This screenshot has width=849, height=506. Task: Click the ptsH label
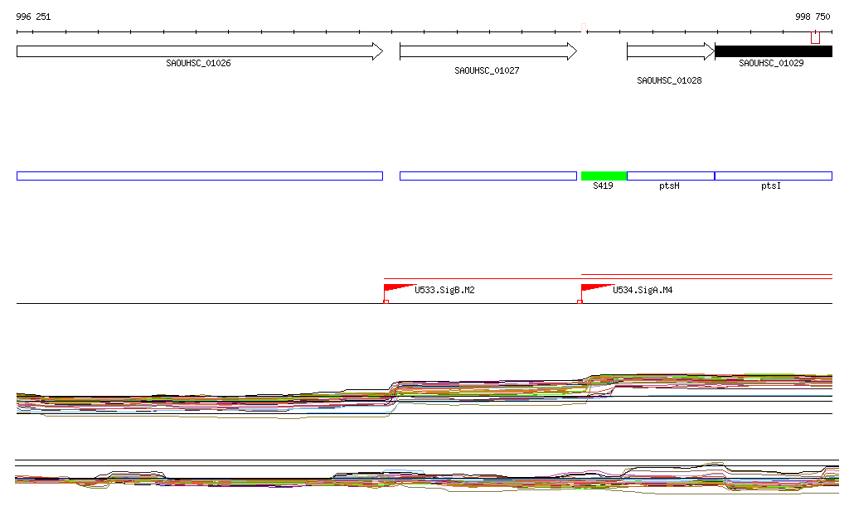click(669, 186)
